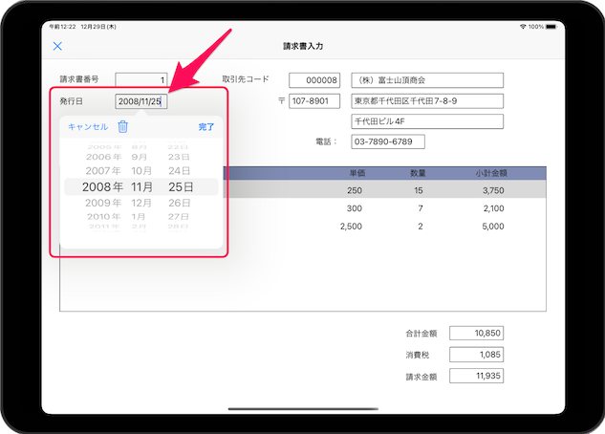605x434 pixels.
Task: Choose 10月 in the month wheel
Action: pos(140,171)
